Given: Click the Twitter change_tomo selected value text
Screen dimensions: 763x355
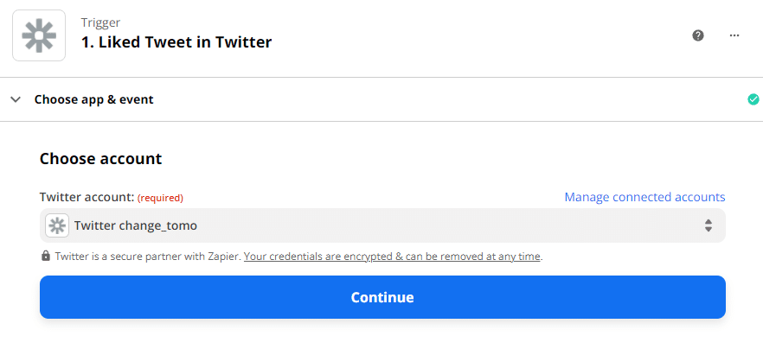Looking at the screenshot, I should coord(136,225).
